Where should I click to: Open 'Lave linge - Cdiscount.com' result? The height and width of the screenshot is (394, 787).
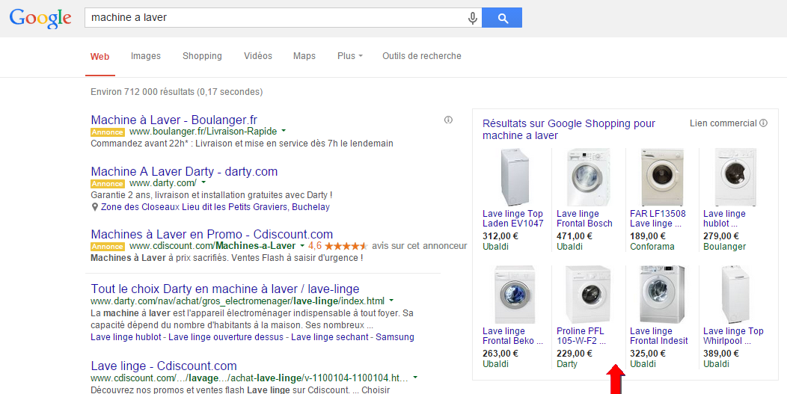click(x=164, y=366)
